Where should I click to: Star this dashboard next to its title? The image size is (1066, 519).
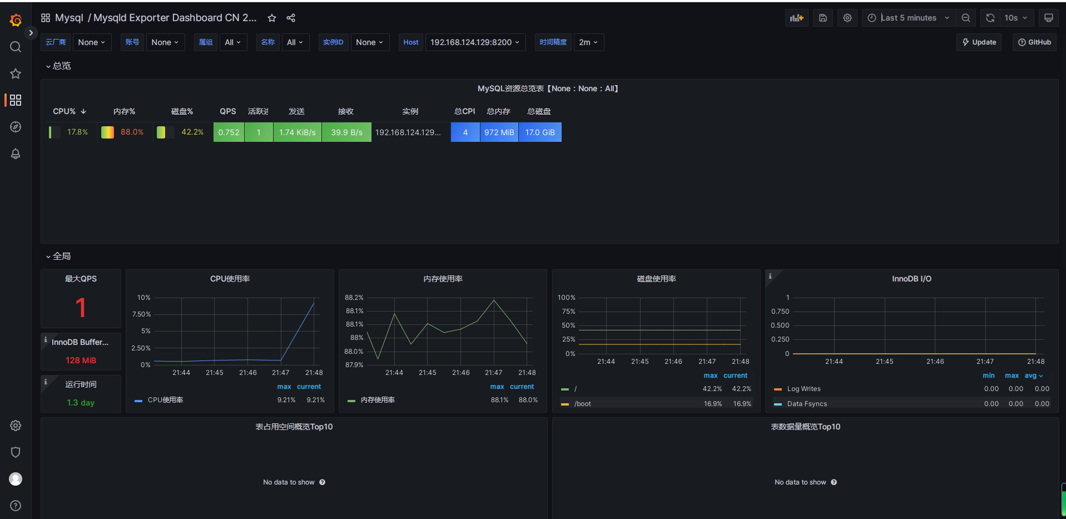[x=271, y=17]
